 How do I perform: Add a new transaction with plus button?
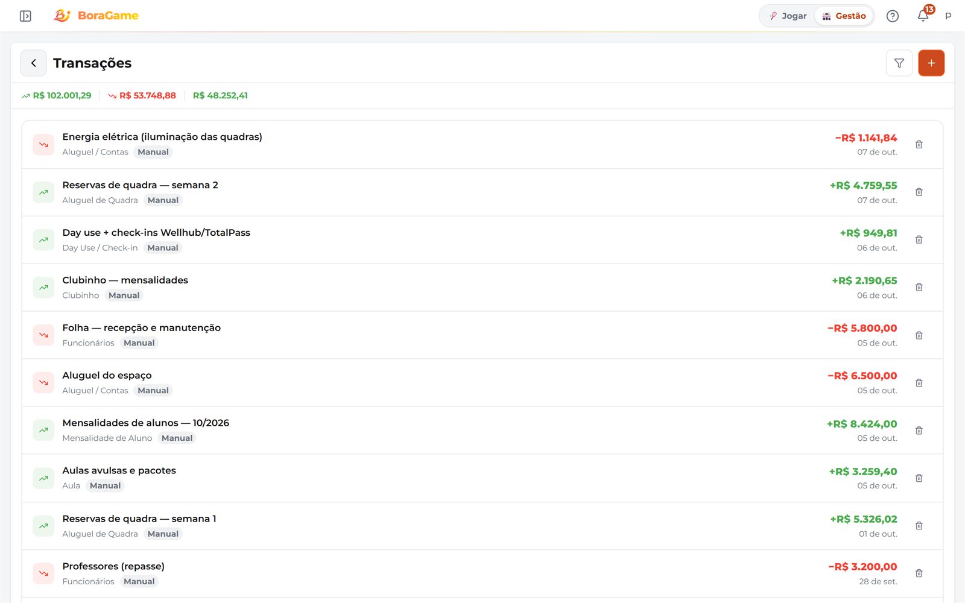tap(931, 63)
